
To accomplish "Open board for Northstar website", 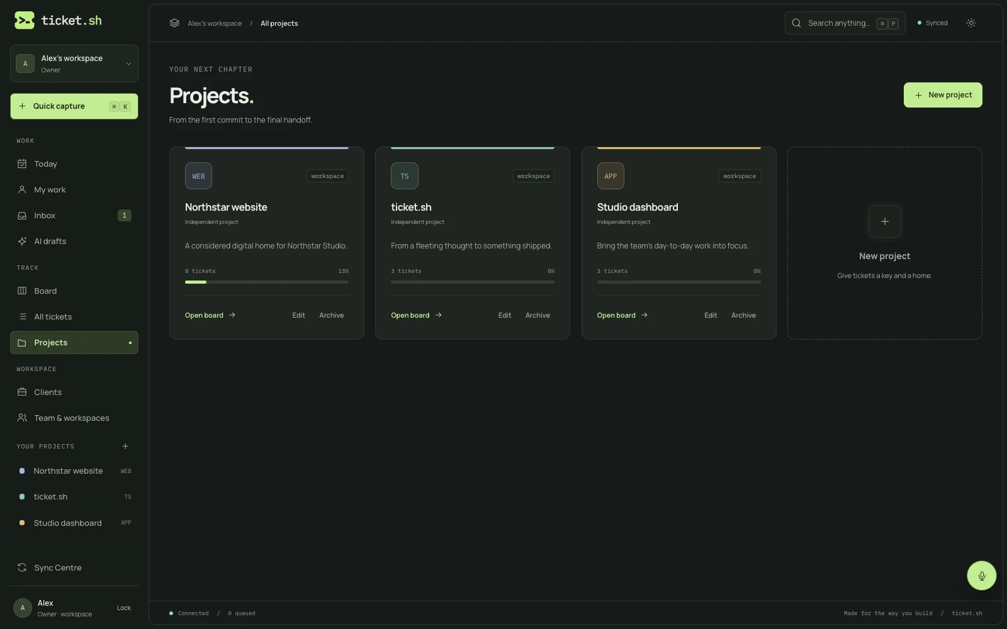I will click(210, 315).
